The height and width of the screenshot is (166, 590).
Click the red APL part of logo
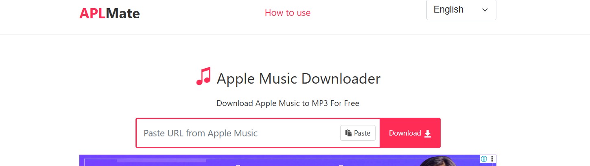tap(92, 13)
